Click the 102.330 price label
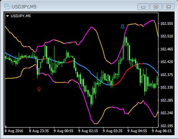This screenshot has height=139, width=178. pos(166,87)
